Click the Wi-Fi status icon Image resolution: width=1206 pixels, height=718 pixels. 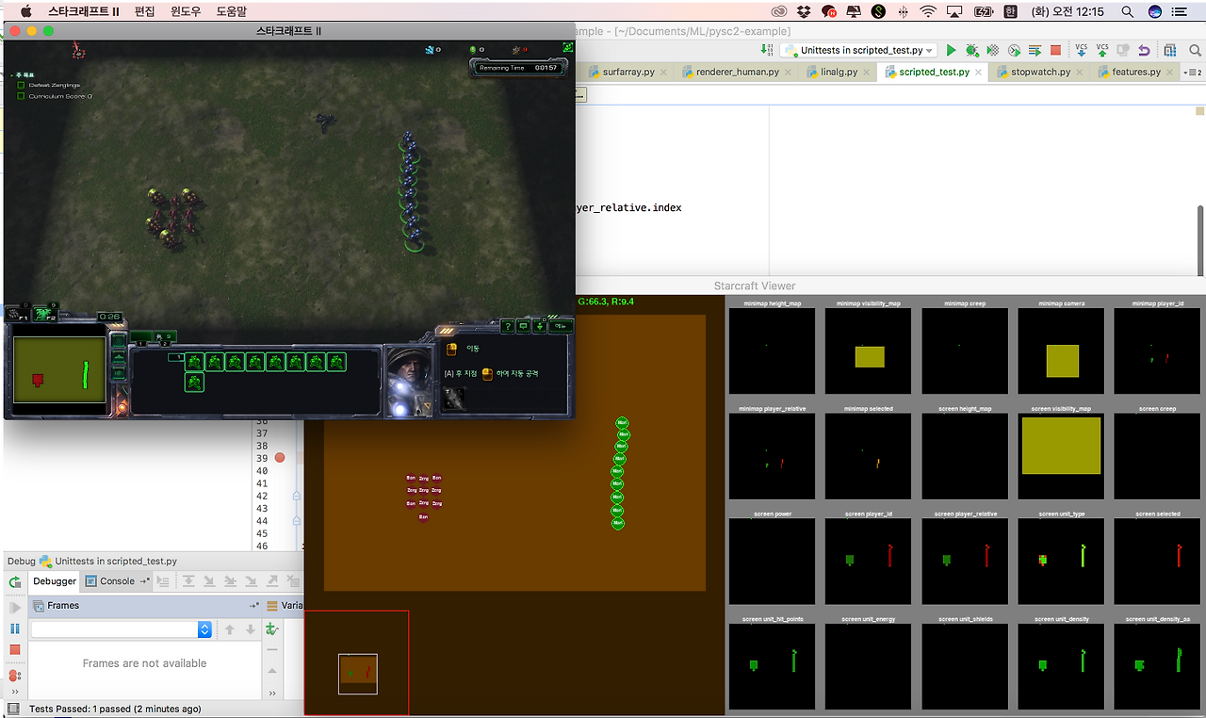point(929,11)
